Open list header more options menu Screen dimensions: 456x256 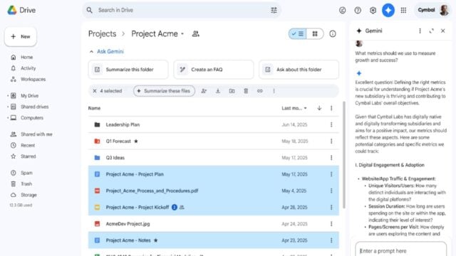[x=331, y=108]
